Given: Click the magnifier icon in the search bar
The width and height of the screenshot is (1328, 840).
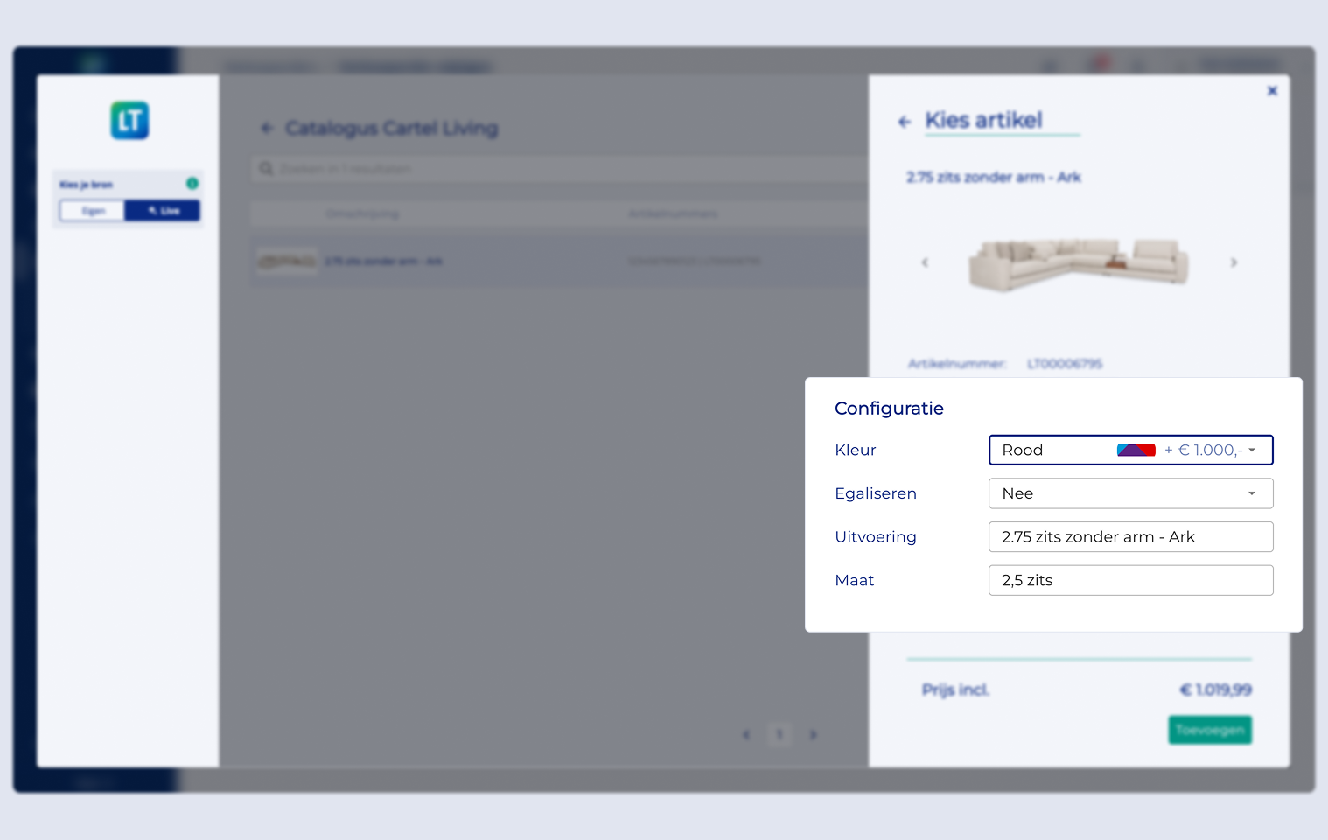Looking at the screenshot, I should click(x=266, y=169).
